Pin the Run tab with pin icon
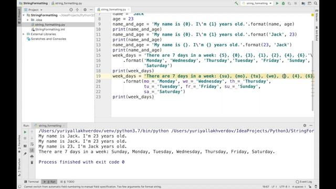336x189 pixels. pos(25,153)
